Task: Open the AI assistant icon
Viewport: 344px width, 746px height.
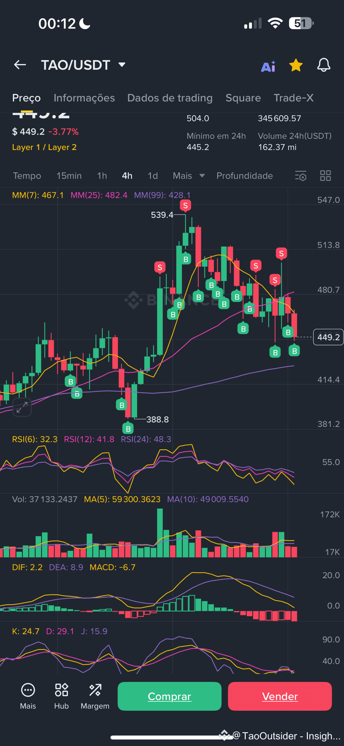Action: click(x=268, y=66)
